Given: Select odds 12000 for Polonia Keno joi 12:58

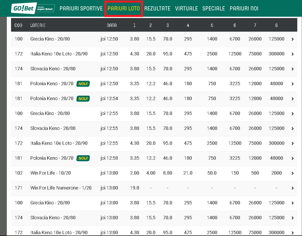Looking at the screenshot, I should click(x=255, y=158).
